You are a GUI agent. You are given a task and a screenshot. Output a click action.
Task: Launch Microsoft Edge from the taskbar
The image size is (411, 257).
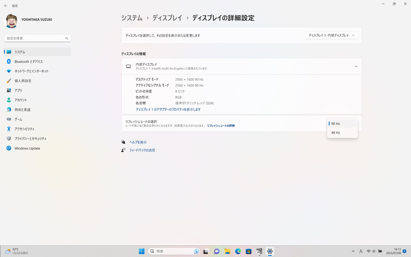pyautogui.click(x=238, y=251)
